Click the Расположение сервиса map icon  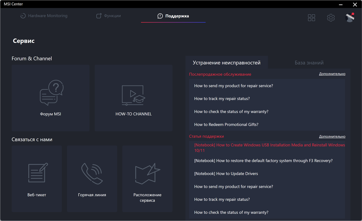[x=147, y=174]
